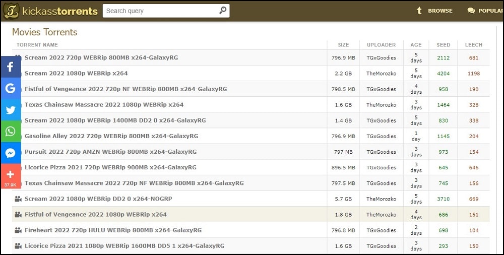This screenshot has height=255, width=504.
Task: Click size value 797 MB
Action: pyautogui.click(x=343, y=152)
